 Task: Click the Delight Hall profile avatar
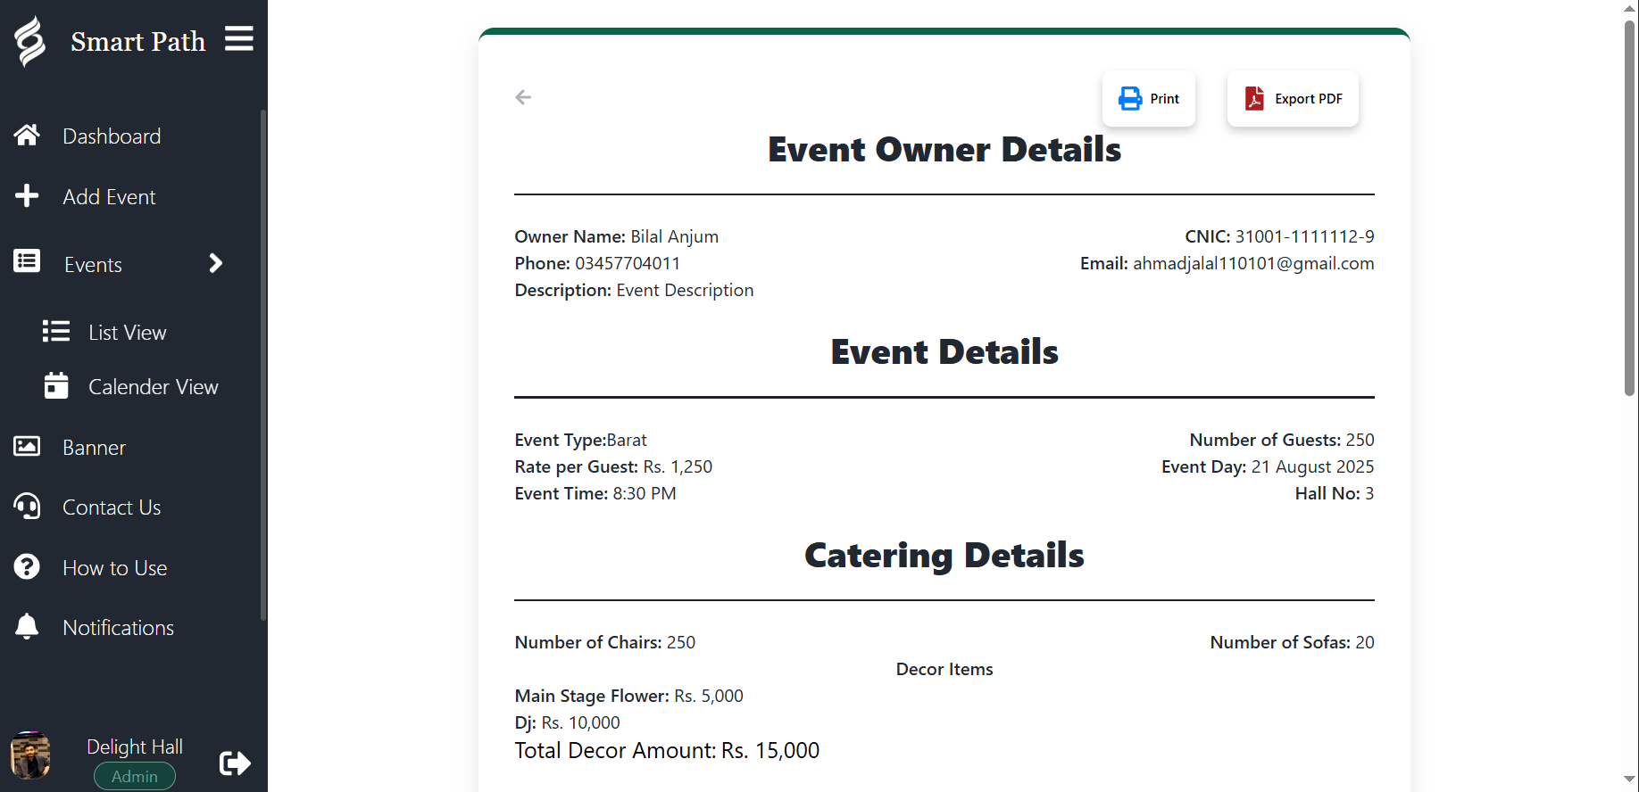[x=30, y=756]
